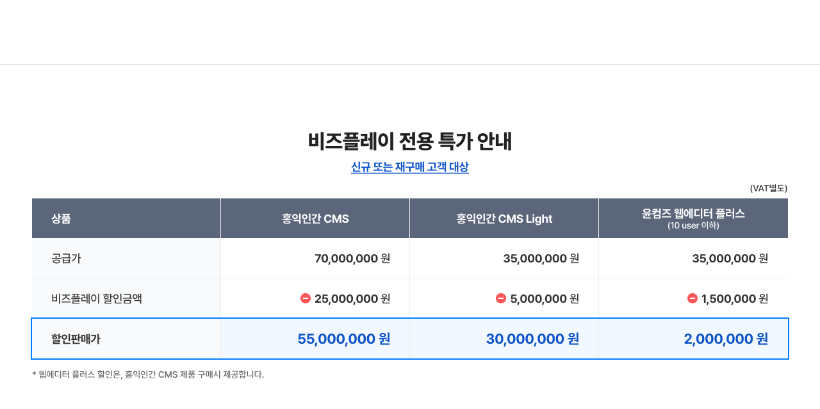Open the 신규 또는 재구매 고객 대상 link

pyautogui.click(x=410, y=167)
